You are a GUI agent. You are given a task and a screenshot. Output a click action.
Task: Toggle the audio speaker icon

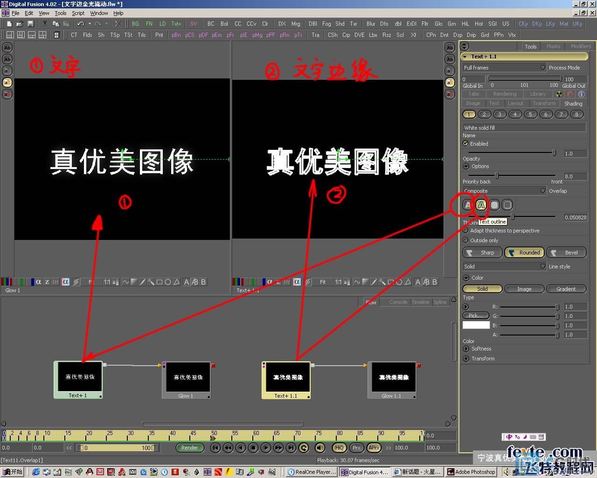[320, 448]
